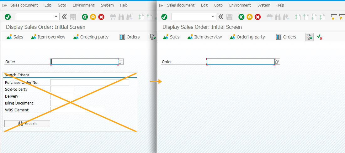The image size is (345, 153).
Task: Click the Purchase Order No. field
Action: click(x=90, y=82)
